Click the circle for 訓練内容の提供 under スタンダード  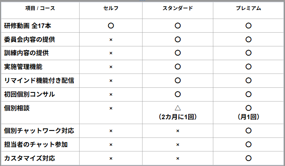tap(178, 53)
